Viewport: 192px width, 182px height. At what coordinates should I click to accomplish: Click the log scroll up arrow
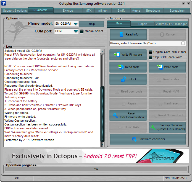pos(102,51)
